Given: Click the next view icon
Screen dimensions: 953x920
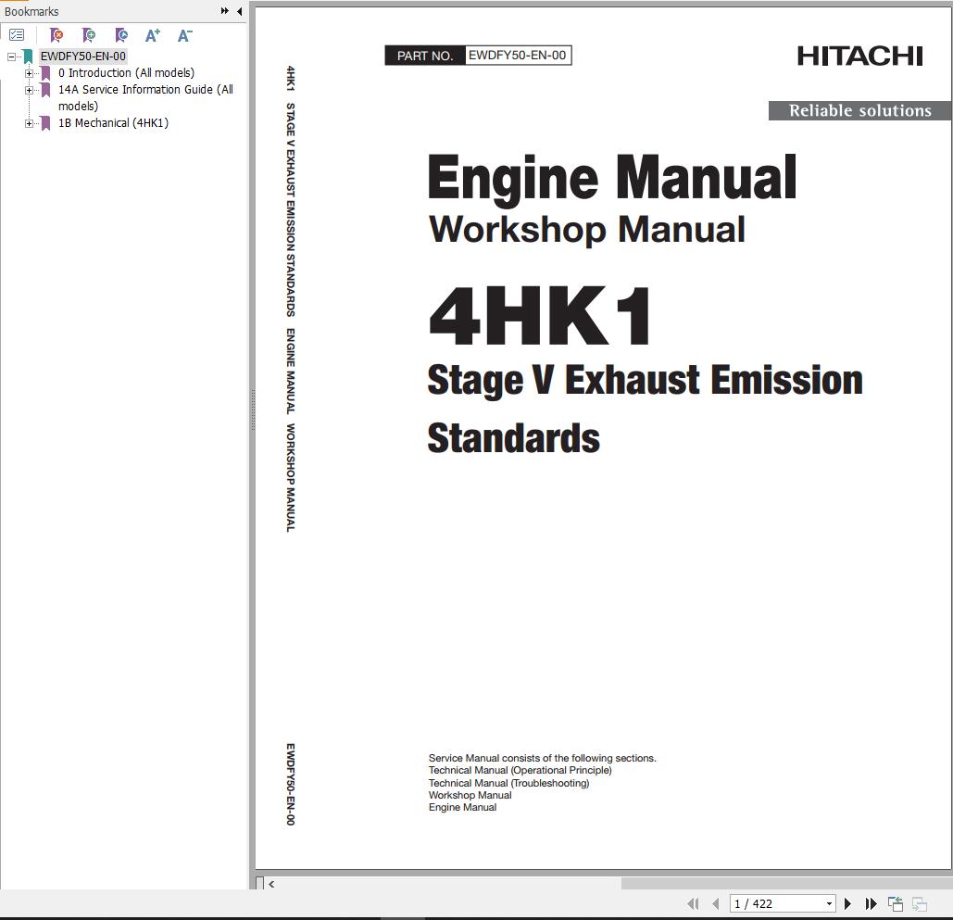Looking at the screenshot, I should click(x=920, y=904).
